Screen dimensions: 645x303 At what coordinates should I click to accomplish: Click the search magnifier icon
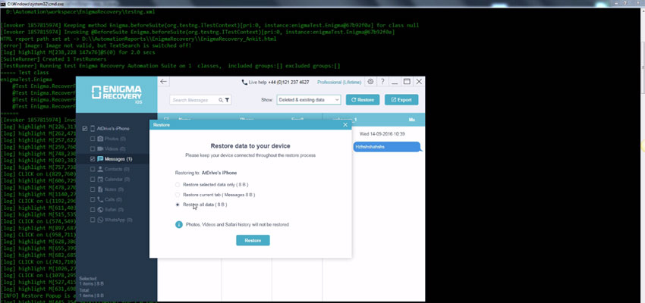click(x=221, y=100)
